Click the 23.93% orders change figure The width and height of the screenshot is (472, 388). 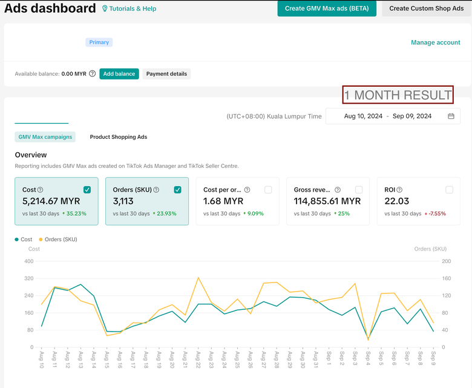click(166, 213)
